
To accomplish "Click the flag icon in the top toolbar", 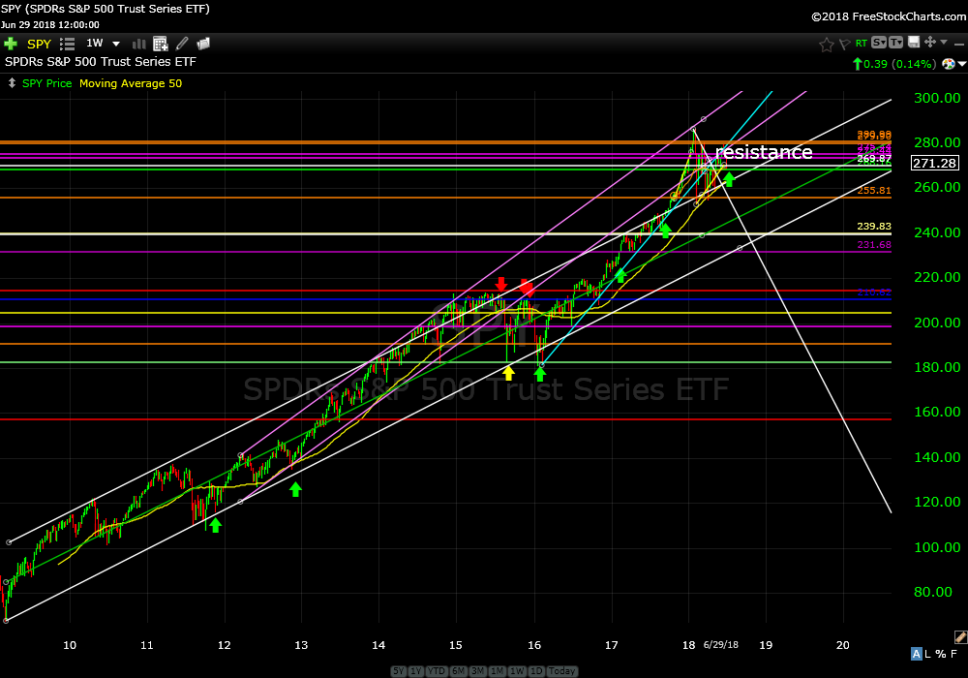I will coord(843,44).
